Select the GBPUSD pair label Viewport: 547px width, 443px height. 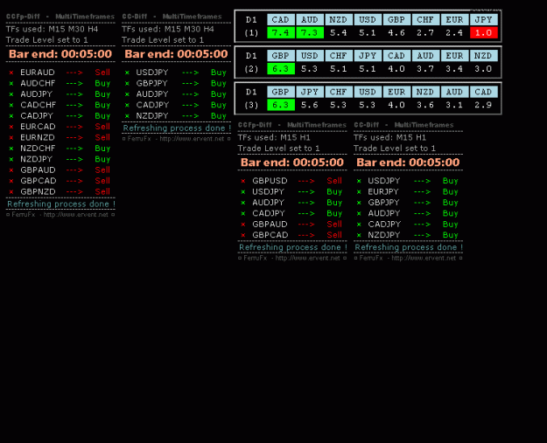(x=270, y=181)
